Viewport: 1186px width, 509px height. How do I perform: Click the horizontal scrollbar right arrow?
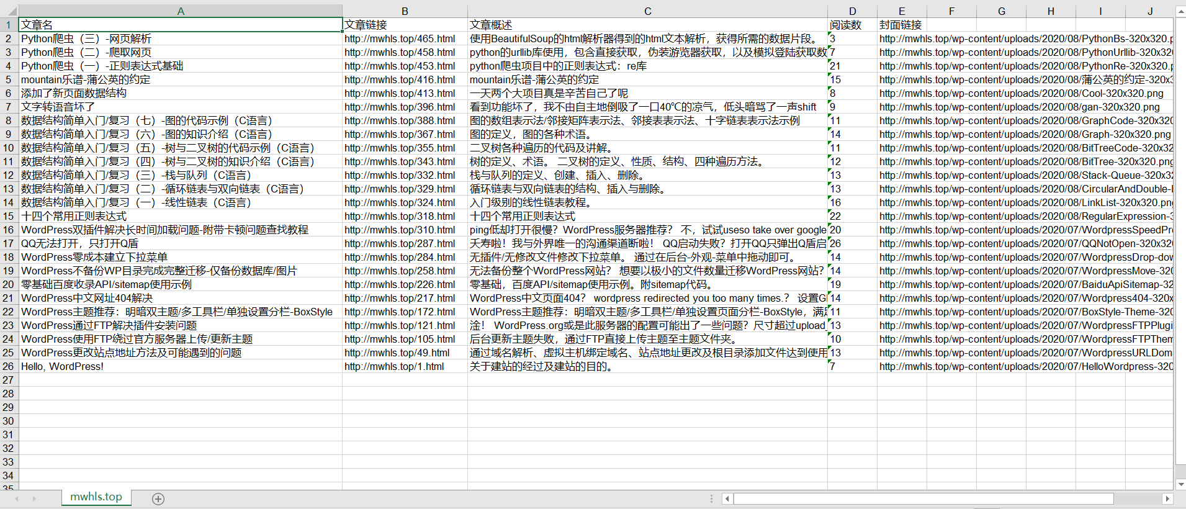1167,498
